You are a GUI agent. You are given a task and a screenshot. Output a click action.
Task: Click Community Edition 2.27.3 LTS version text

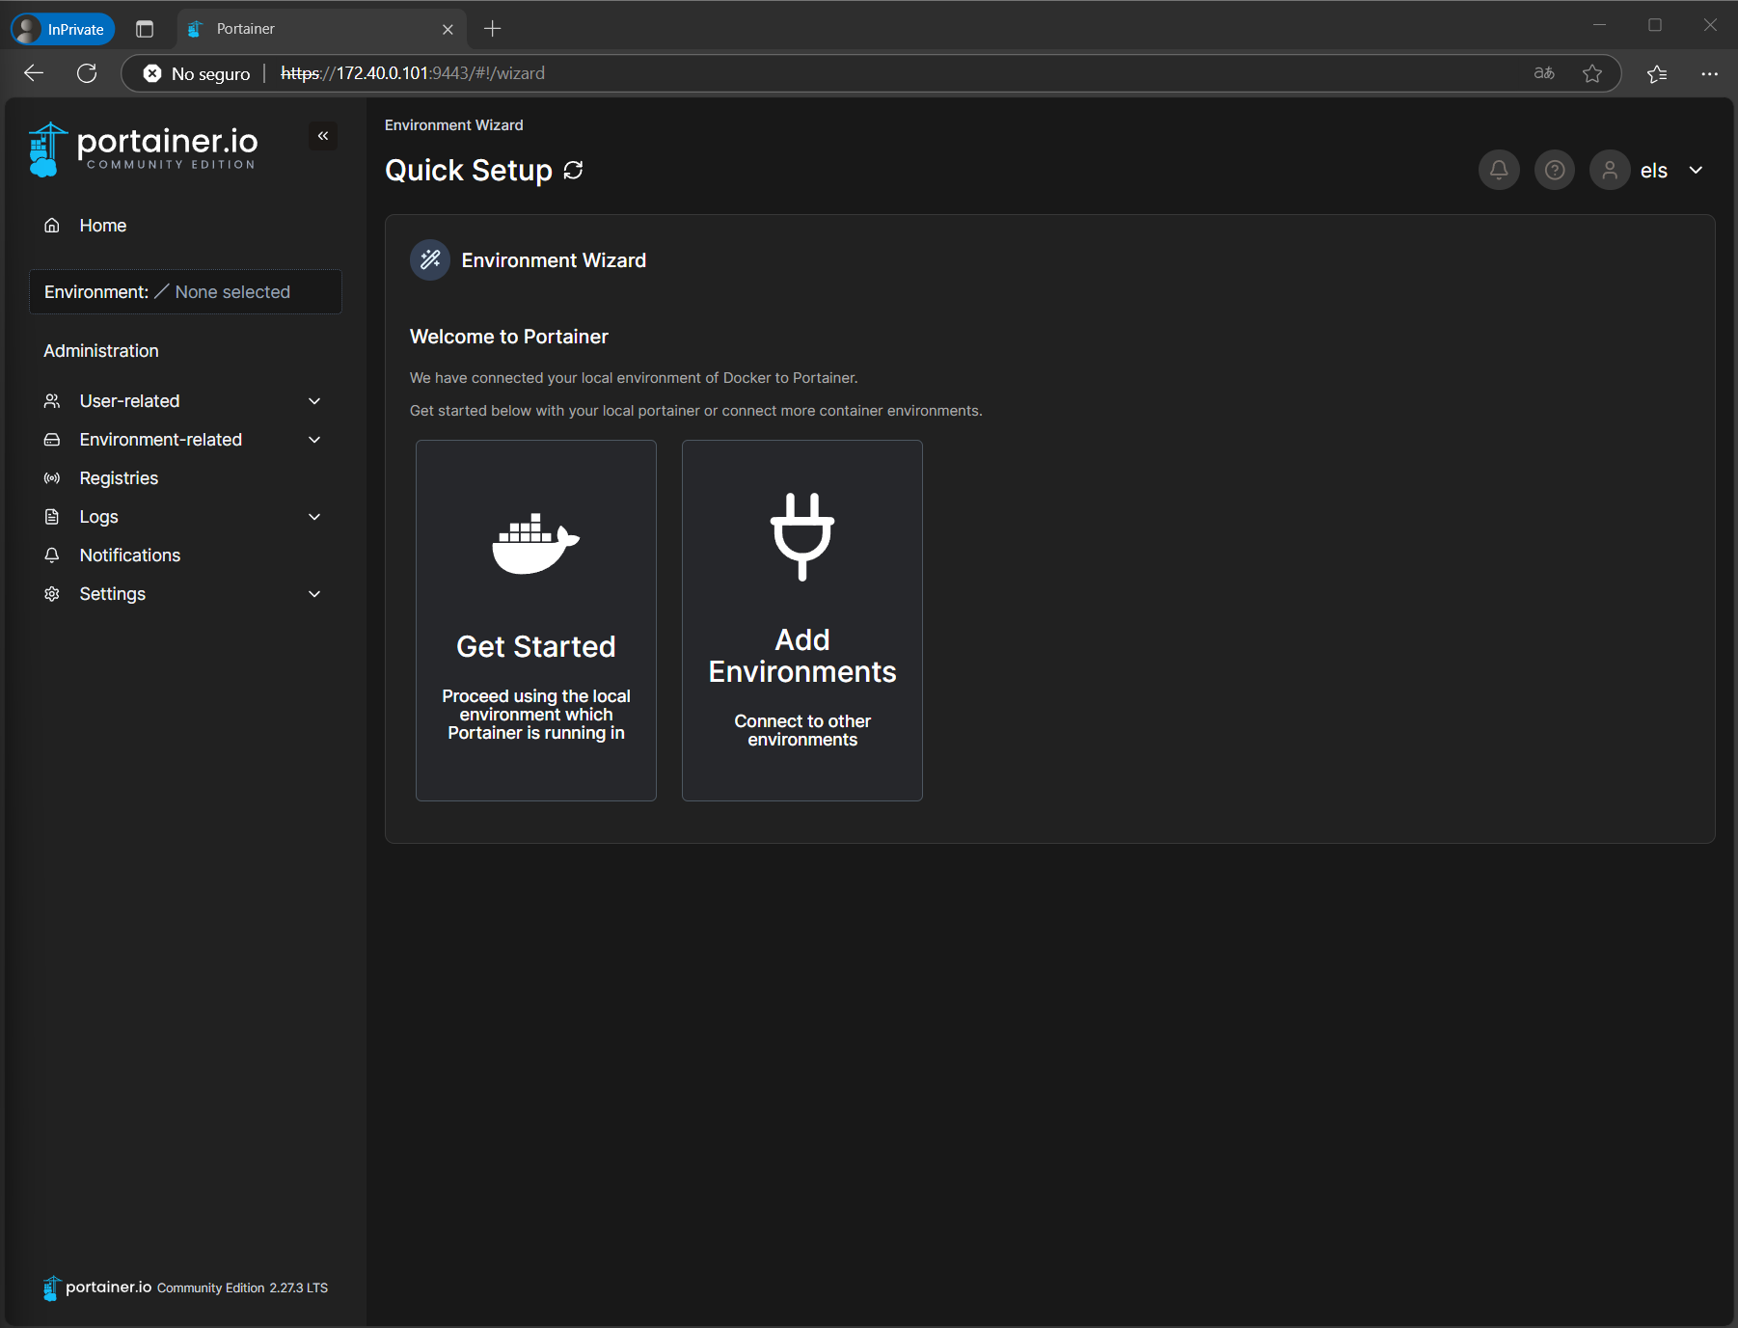coord(242,1288)
